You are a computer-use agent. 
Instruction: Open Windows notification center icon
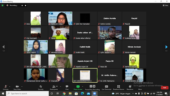(166, 94)
